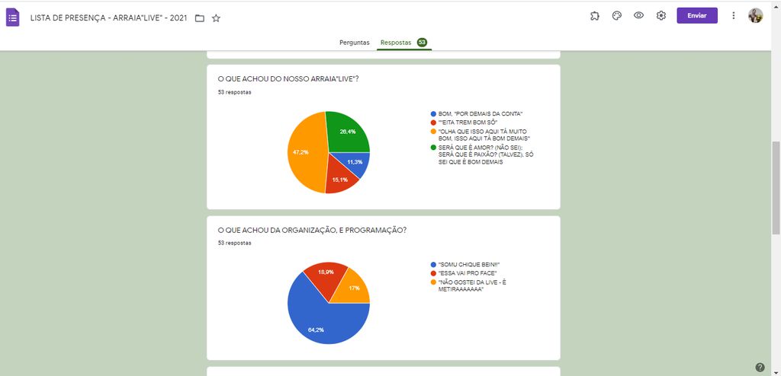Open the Google Forms home icon
The width and height of the screenshot is (781, 376).
13,18
